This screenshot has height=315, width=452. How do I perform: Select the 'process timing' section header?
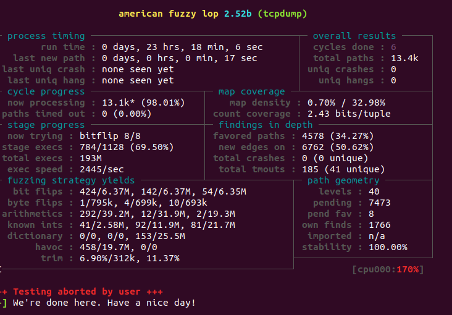tap(46, 36)
